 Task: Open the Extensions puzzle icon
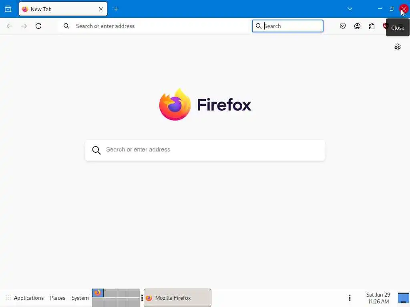tap(372, 26)
